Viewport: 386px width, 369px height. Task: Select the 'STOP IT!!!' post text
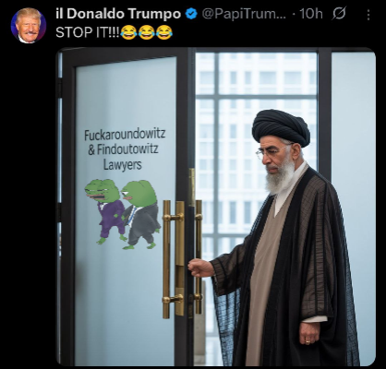(88, 32)
